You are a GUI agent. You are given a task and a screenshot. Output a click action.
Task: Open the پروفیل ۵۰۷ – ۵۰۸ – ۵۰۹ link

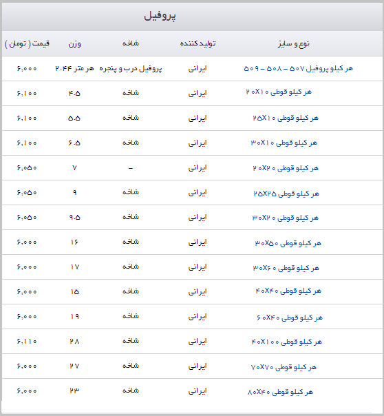click(299, 69)
